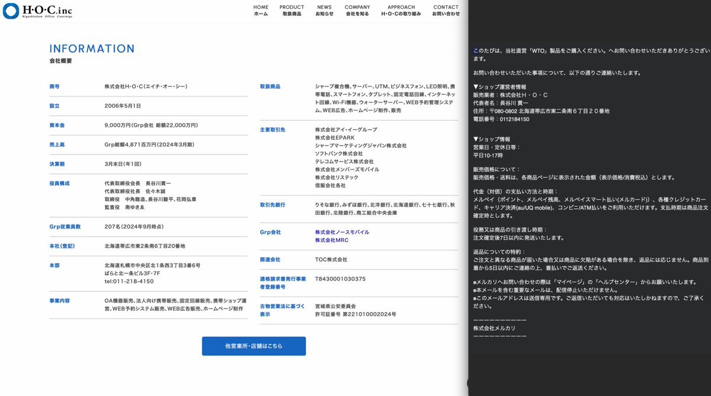Viewport: 711px width, 396px height.
Task: Click the 売上高 row label
Action: coord(57,144)
